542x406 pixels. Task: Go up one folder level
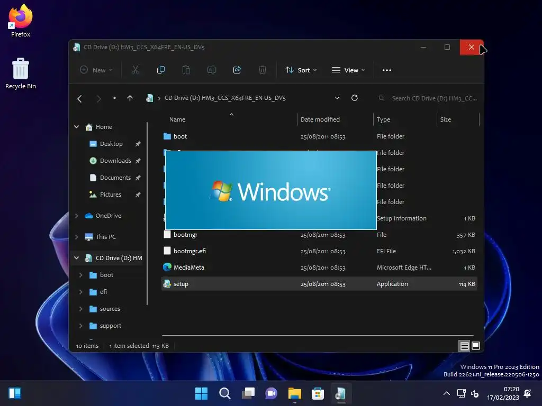[x=130, y=98]
